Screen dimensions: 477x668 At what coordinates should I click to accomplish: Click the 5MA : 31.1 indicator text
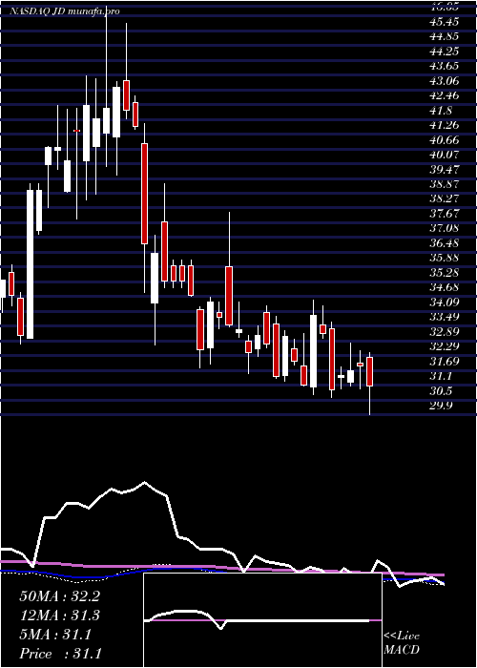pos(55,635)
